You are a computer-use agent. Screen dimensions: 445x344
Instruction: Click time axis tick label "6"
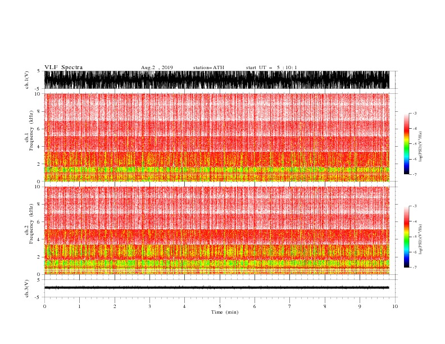[x=255, y=306]
